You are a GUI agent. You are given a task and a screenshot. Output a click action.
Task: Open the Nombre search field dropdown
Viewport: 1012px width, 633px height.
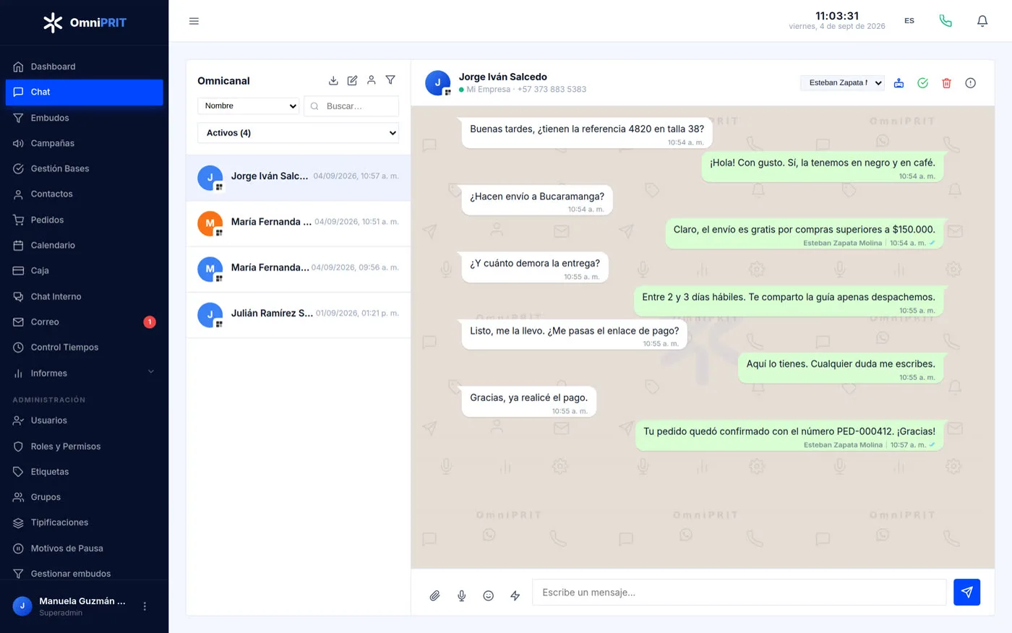[248, 105]
